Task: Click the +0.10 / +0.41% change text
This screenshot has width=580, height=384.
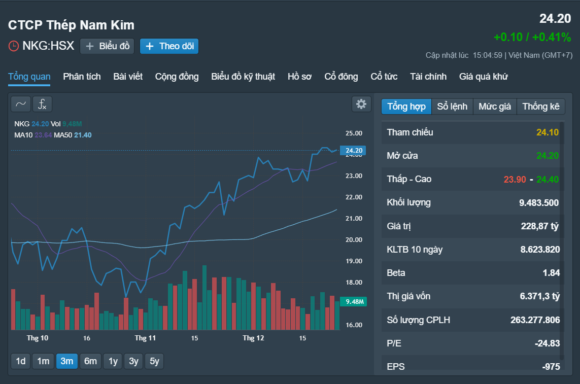Action: coord(532,37)
